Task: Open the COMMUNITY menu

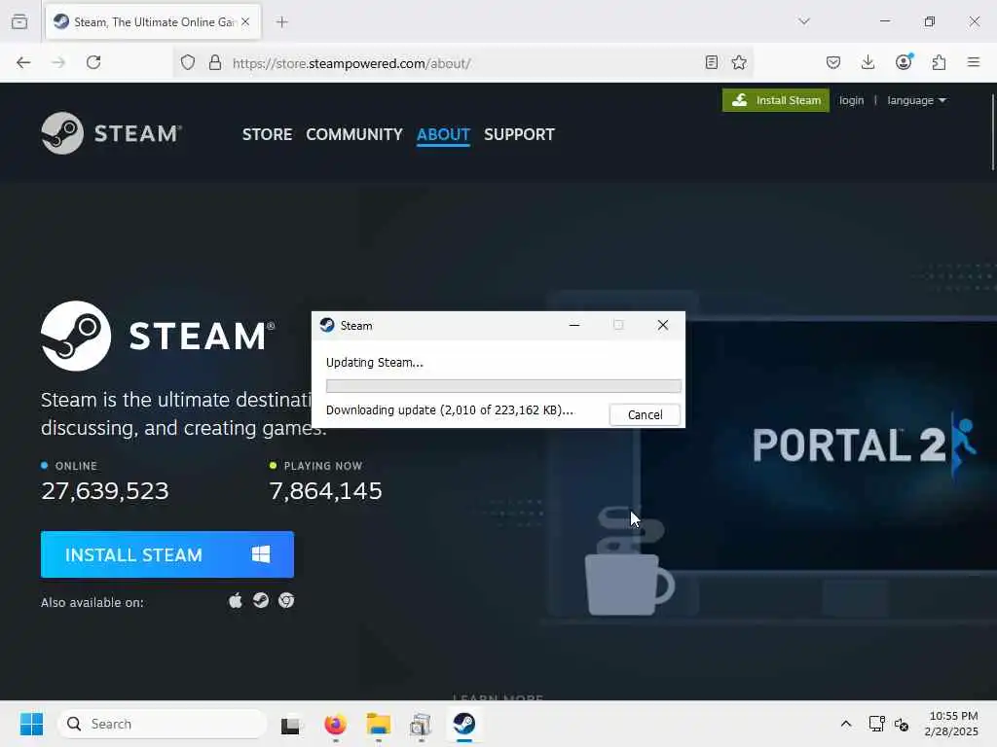Action: tap(354, 134)
